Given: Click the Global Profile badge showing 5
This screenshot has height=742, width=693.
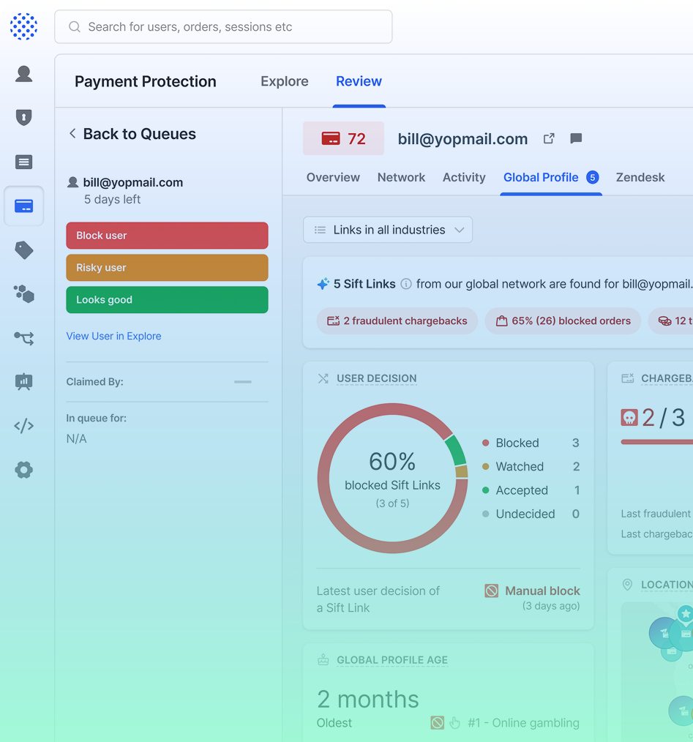Looking at the screenshot, I should click(x=592, y=178).
